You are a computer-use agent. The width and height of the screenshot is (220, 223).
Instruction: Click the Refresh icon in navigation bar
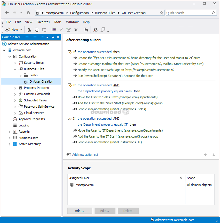tap(29, 13)
